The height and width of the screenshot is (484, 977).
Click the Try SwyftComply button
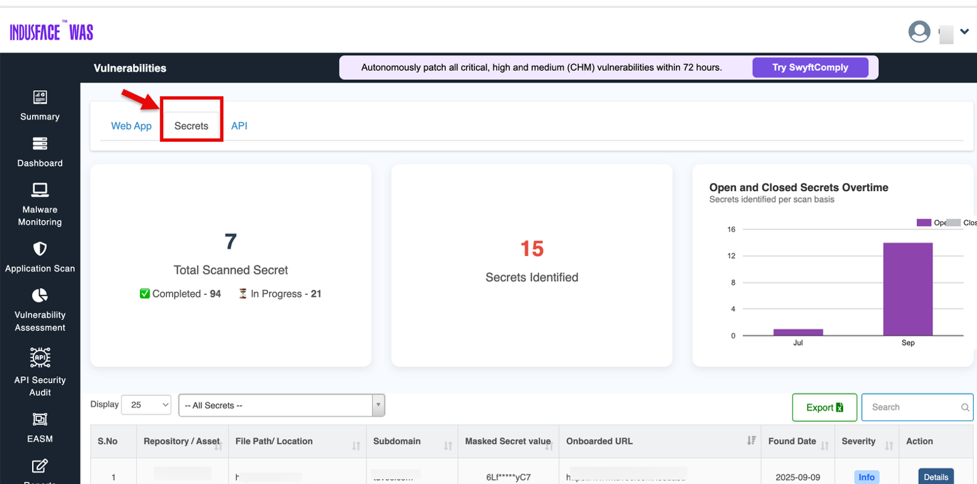pos(810,67)
